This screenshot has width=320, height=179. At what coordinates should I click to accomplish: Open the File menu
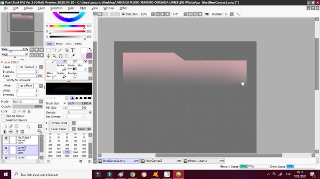6,8
